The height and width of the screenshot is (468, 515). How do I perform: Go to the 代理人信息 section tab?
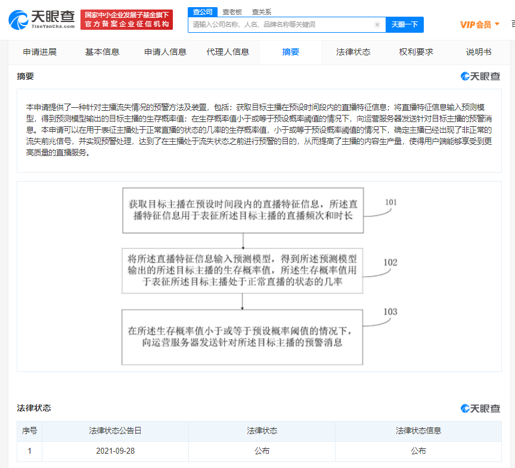click(228, 52)
